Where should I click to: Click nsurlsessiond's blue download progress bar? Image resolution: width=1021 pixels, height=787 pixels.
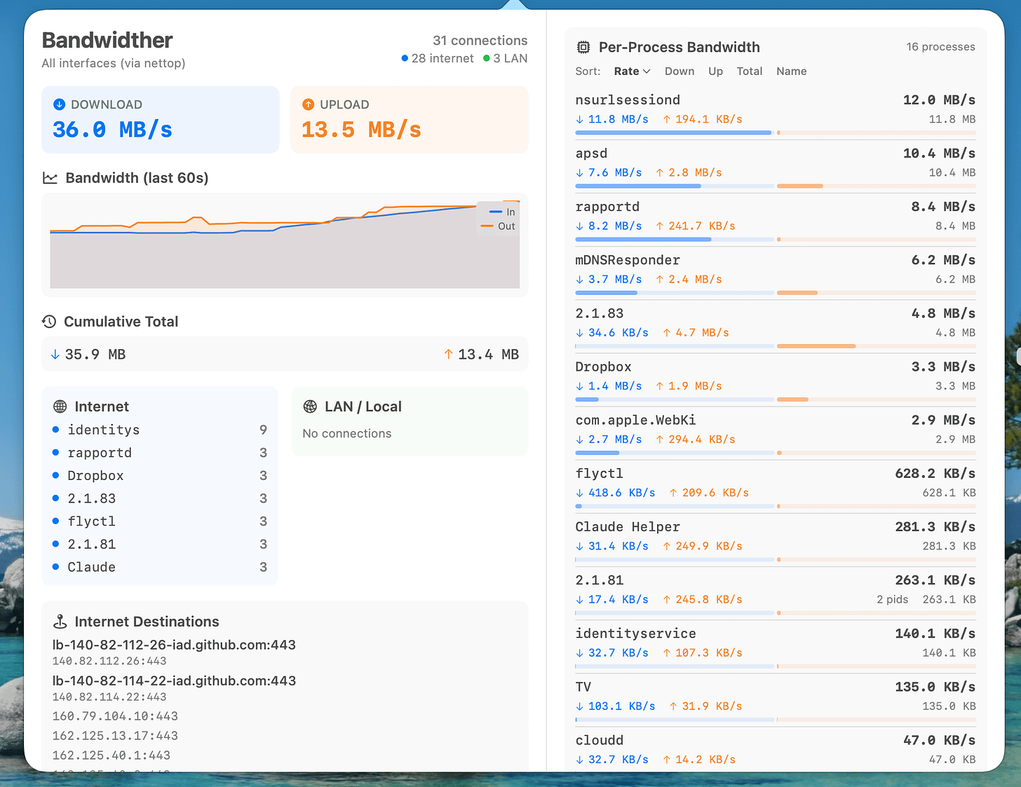coord(673,132)
